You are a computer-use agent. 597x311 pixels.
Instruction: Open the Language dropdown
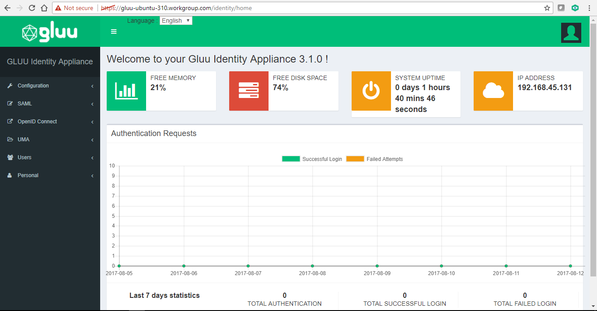point(176,21)
